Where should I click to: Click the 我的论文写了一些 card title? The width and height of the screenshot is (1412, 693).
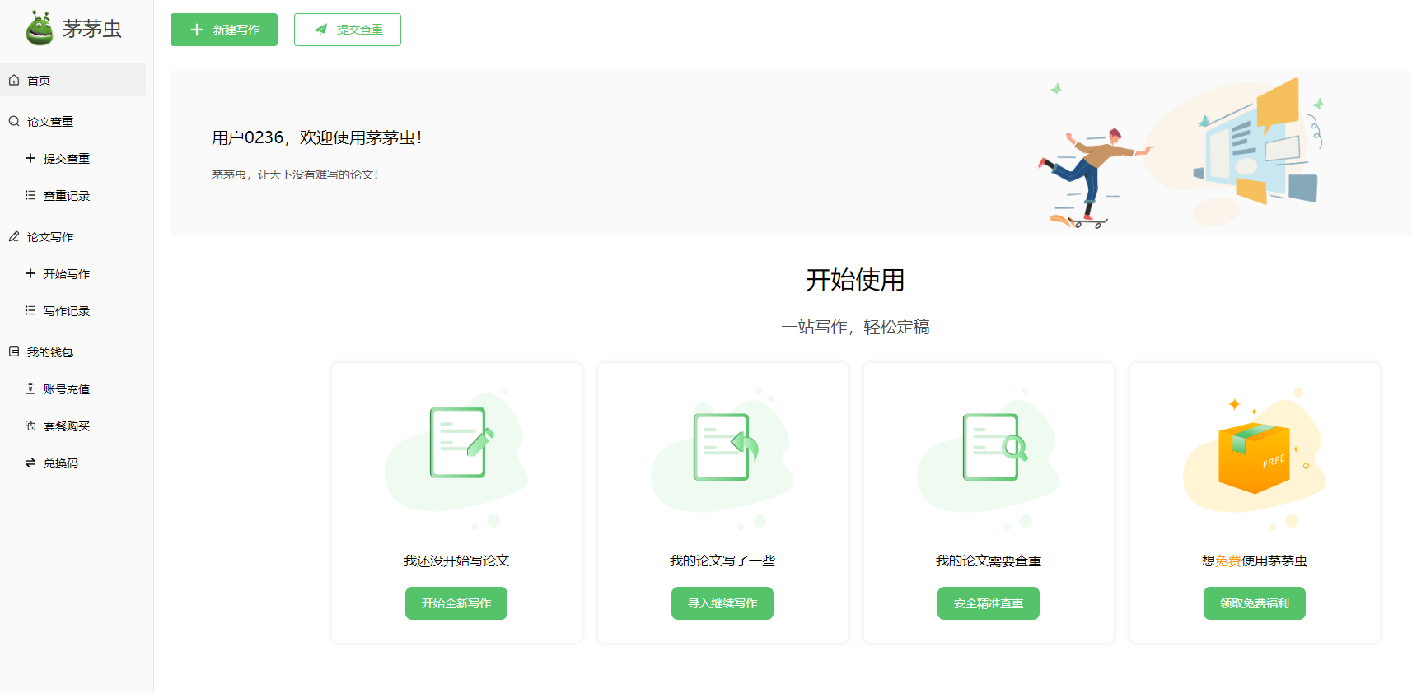722,560
